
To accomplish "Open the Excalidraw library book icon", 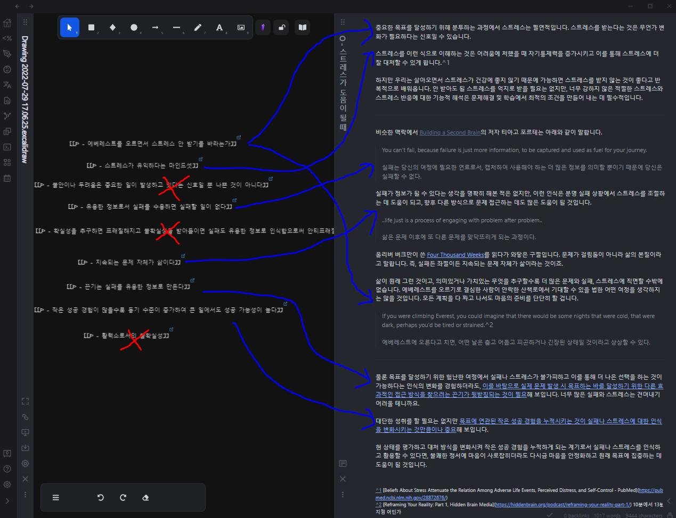I will click(x=302, y=27).
